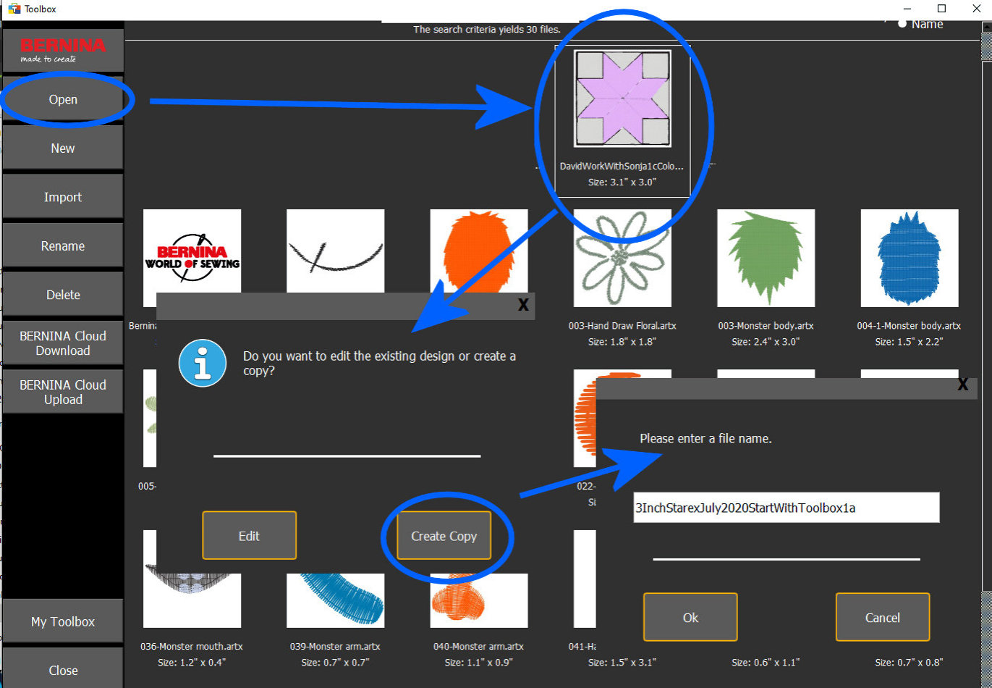Screen dimensions: 992x688
Task: Click Cancel in the file name dialog
Action: (x=883, y=617)
